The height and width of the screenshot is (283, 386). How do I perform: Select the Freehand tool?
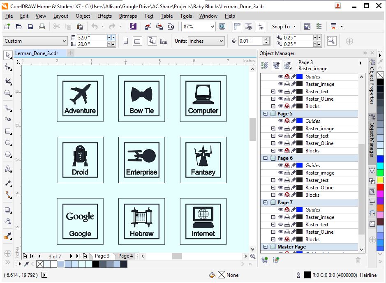8,108
